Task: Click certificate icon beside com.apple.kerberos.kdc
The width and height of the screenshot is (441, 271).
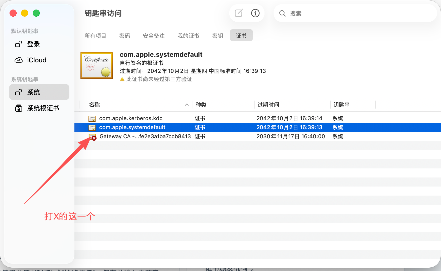Action: 92,118
